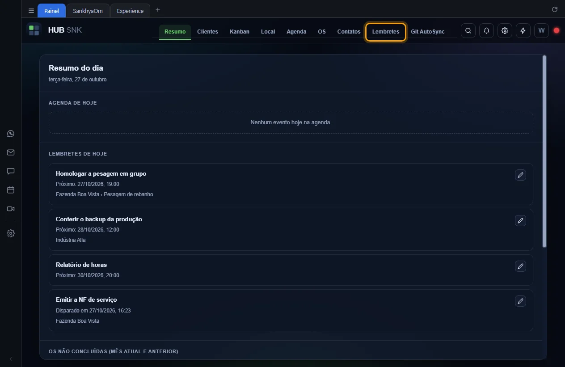Open the hamburger menu beside Painel tab

31,11
